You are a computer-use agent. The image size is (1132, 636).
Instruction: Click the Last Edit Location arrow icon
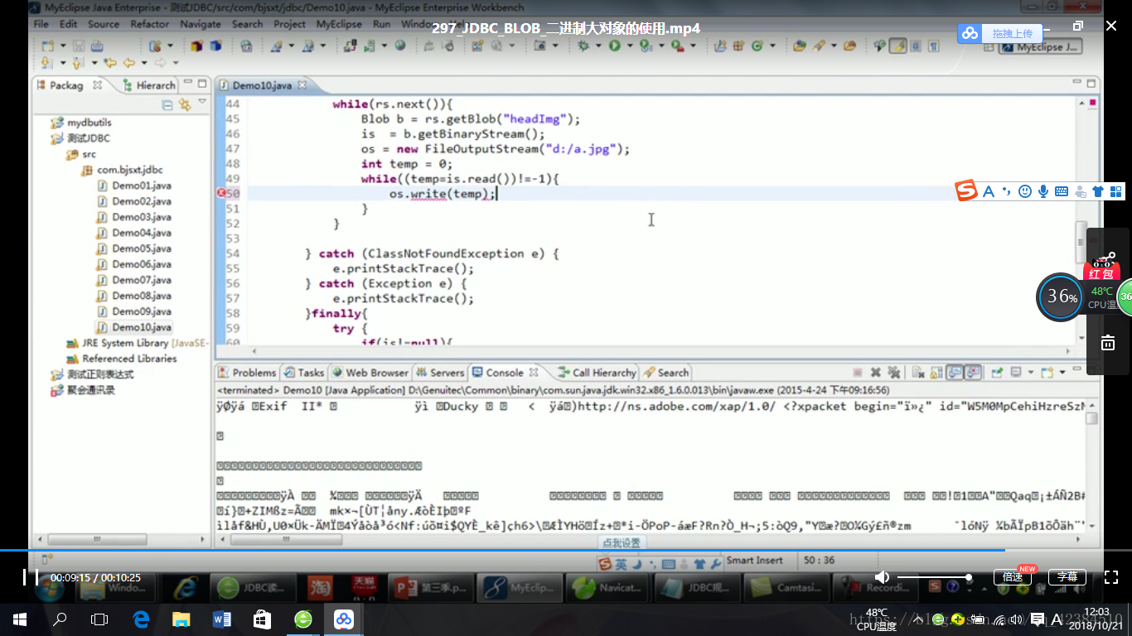click(x=109, y=63)
